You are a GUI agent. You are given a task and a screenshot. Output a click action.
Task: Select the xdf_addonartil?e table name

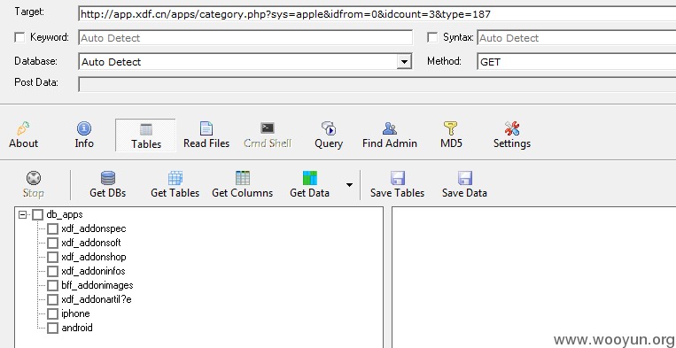97,299
